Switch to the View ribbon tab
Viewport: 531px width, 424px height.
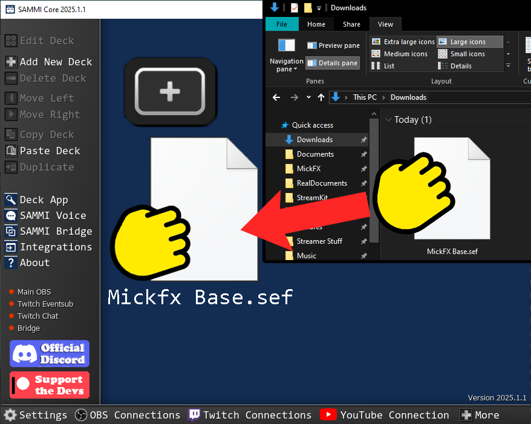coord(385,24)
